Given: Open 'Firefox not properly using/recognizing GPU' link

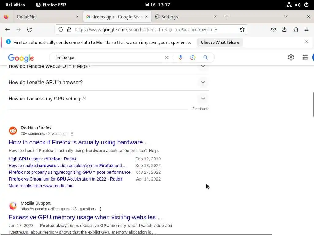Looking at the screenshot, I should click(70, 172).
